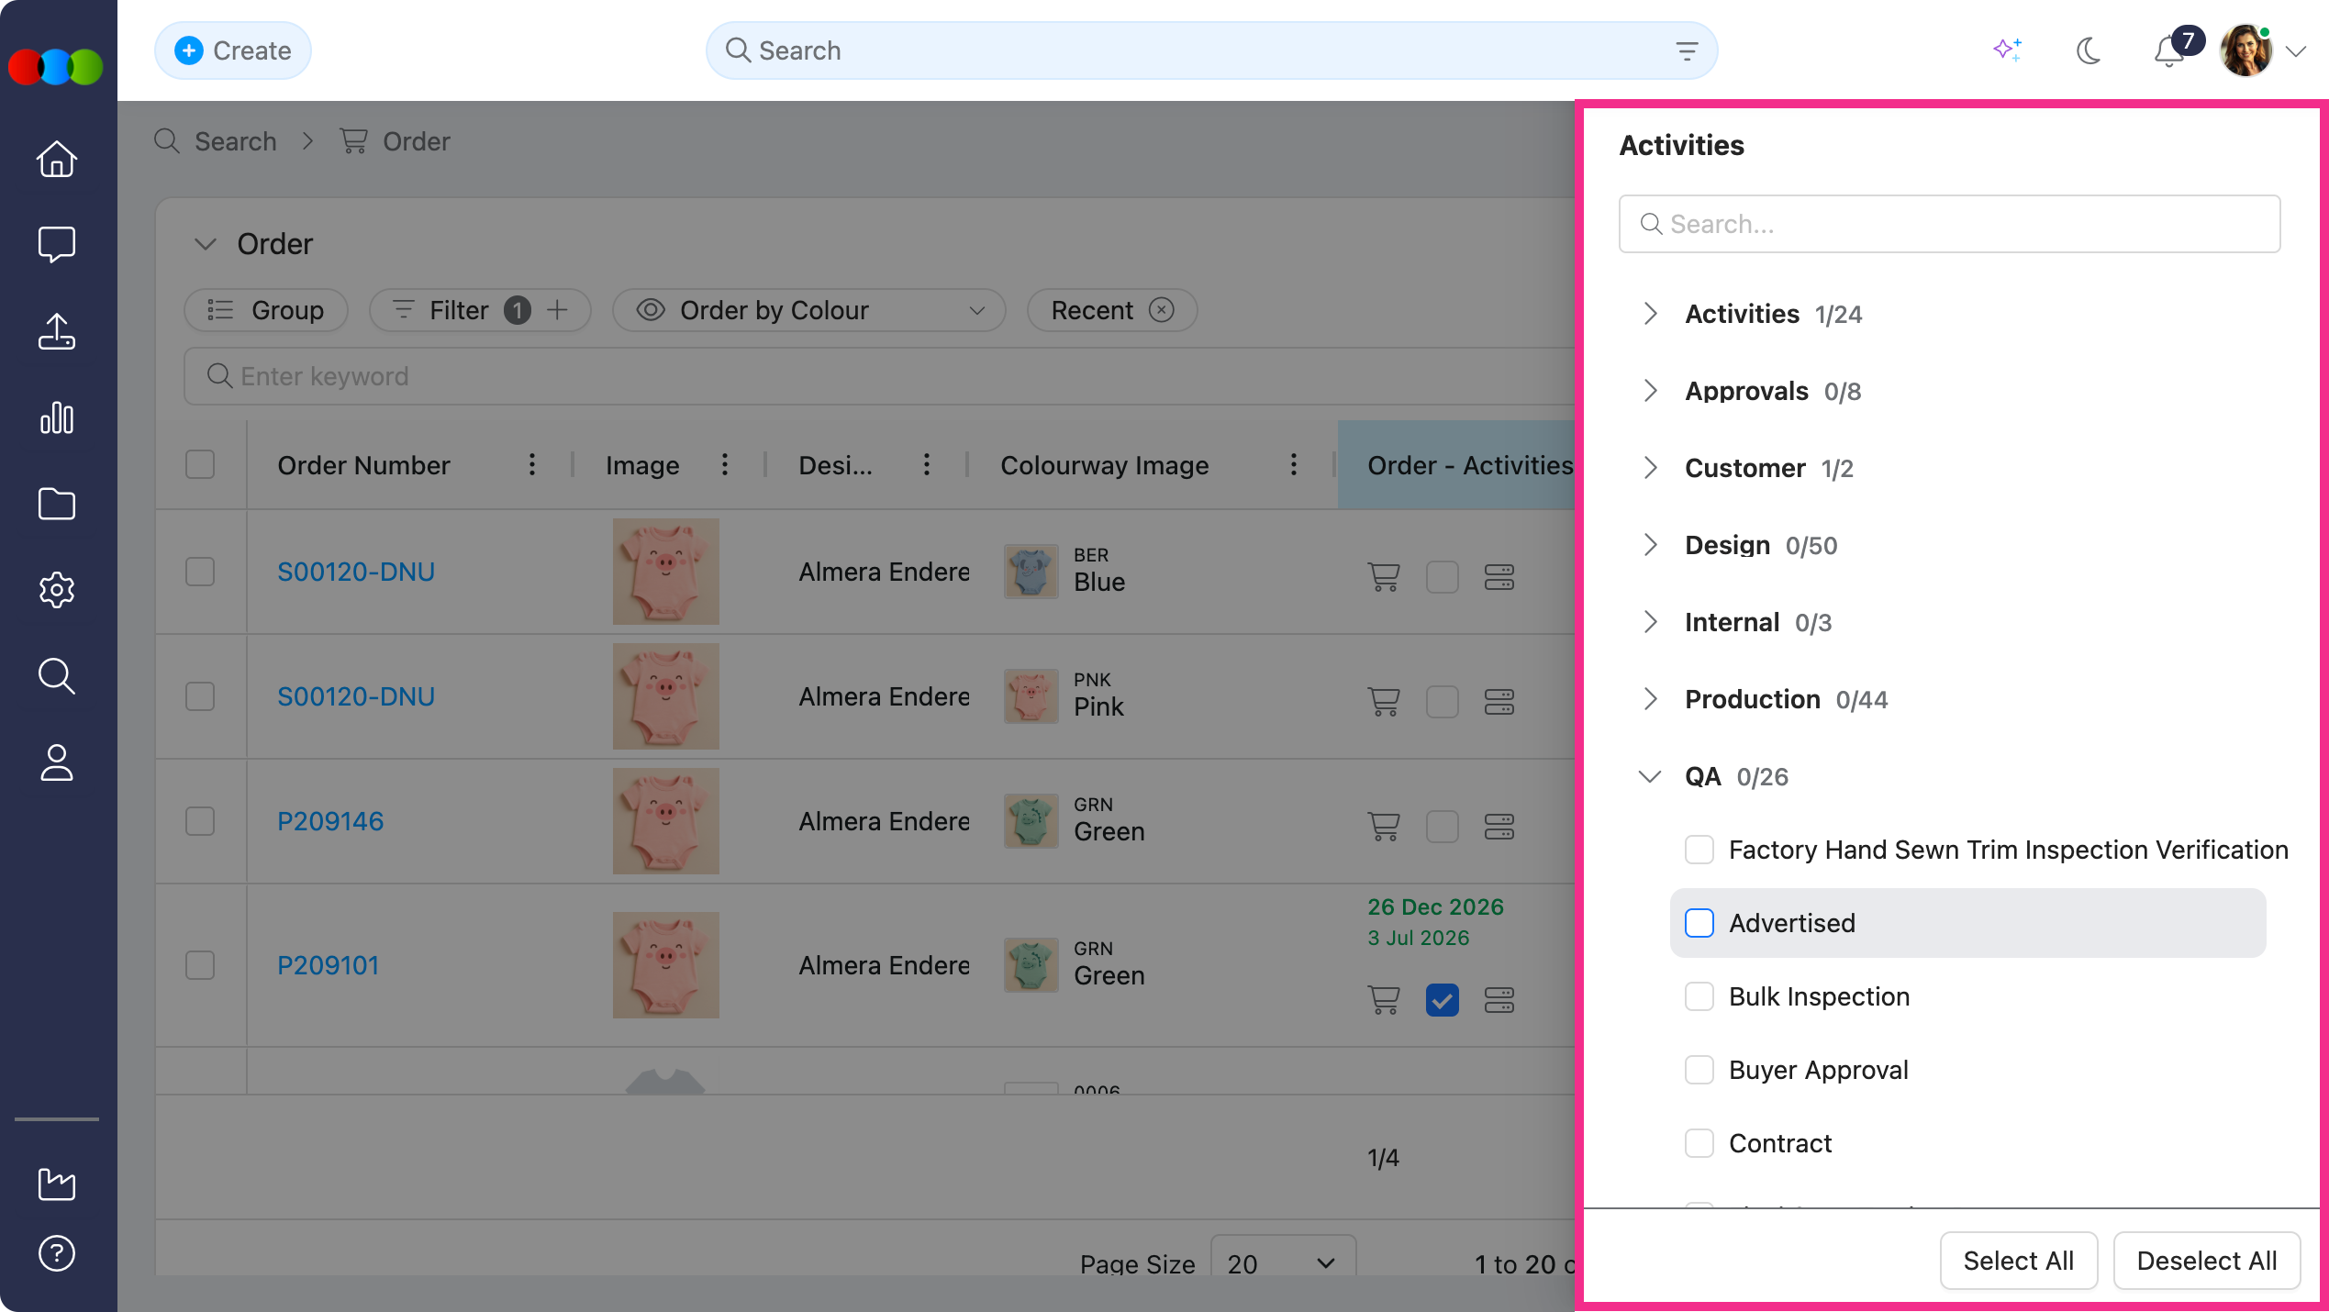The height and width of the screenshot is (1312, 2329).
Task: Open the Home icon in sidebar
Action: tap(57, 158)
